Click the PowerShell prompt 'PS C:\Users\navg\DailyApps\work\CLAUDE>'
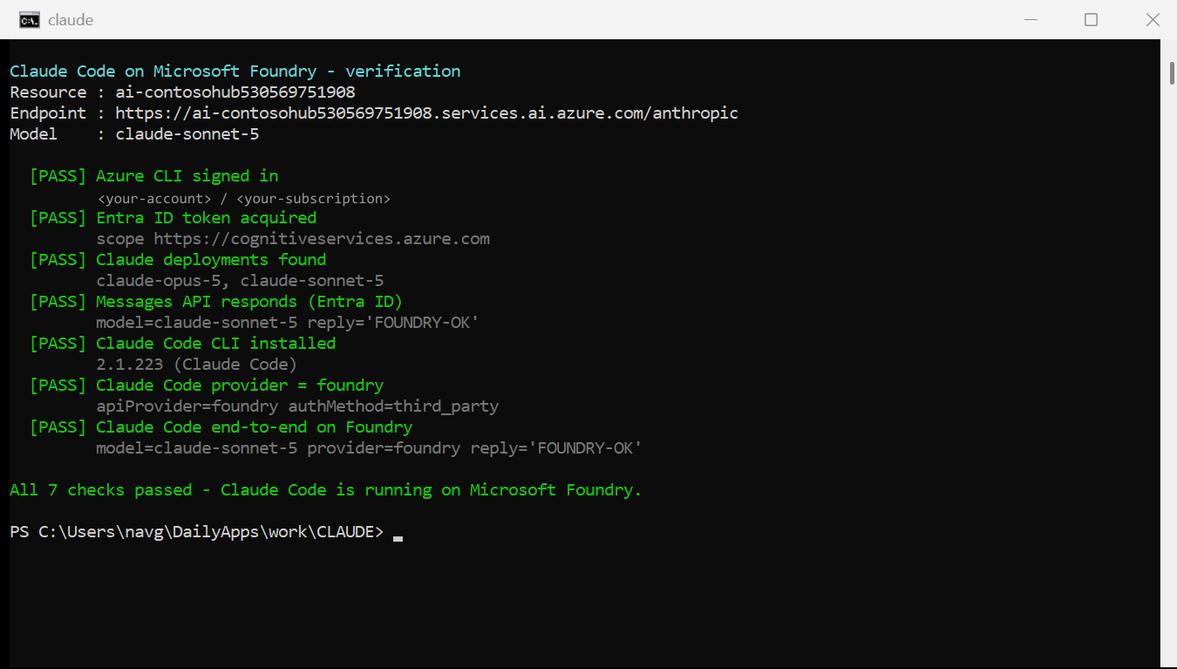The image size is (1177, 669). [x=197, y=532]
